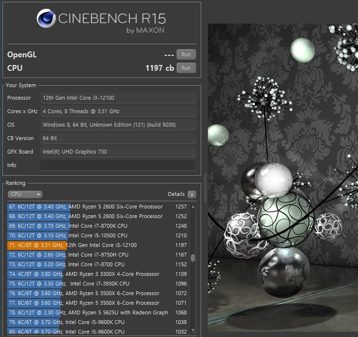This screenshot has width=358, height=337.
Task: Click the CPU score 1197 cb
Action: coord(160,68)
